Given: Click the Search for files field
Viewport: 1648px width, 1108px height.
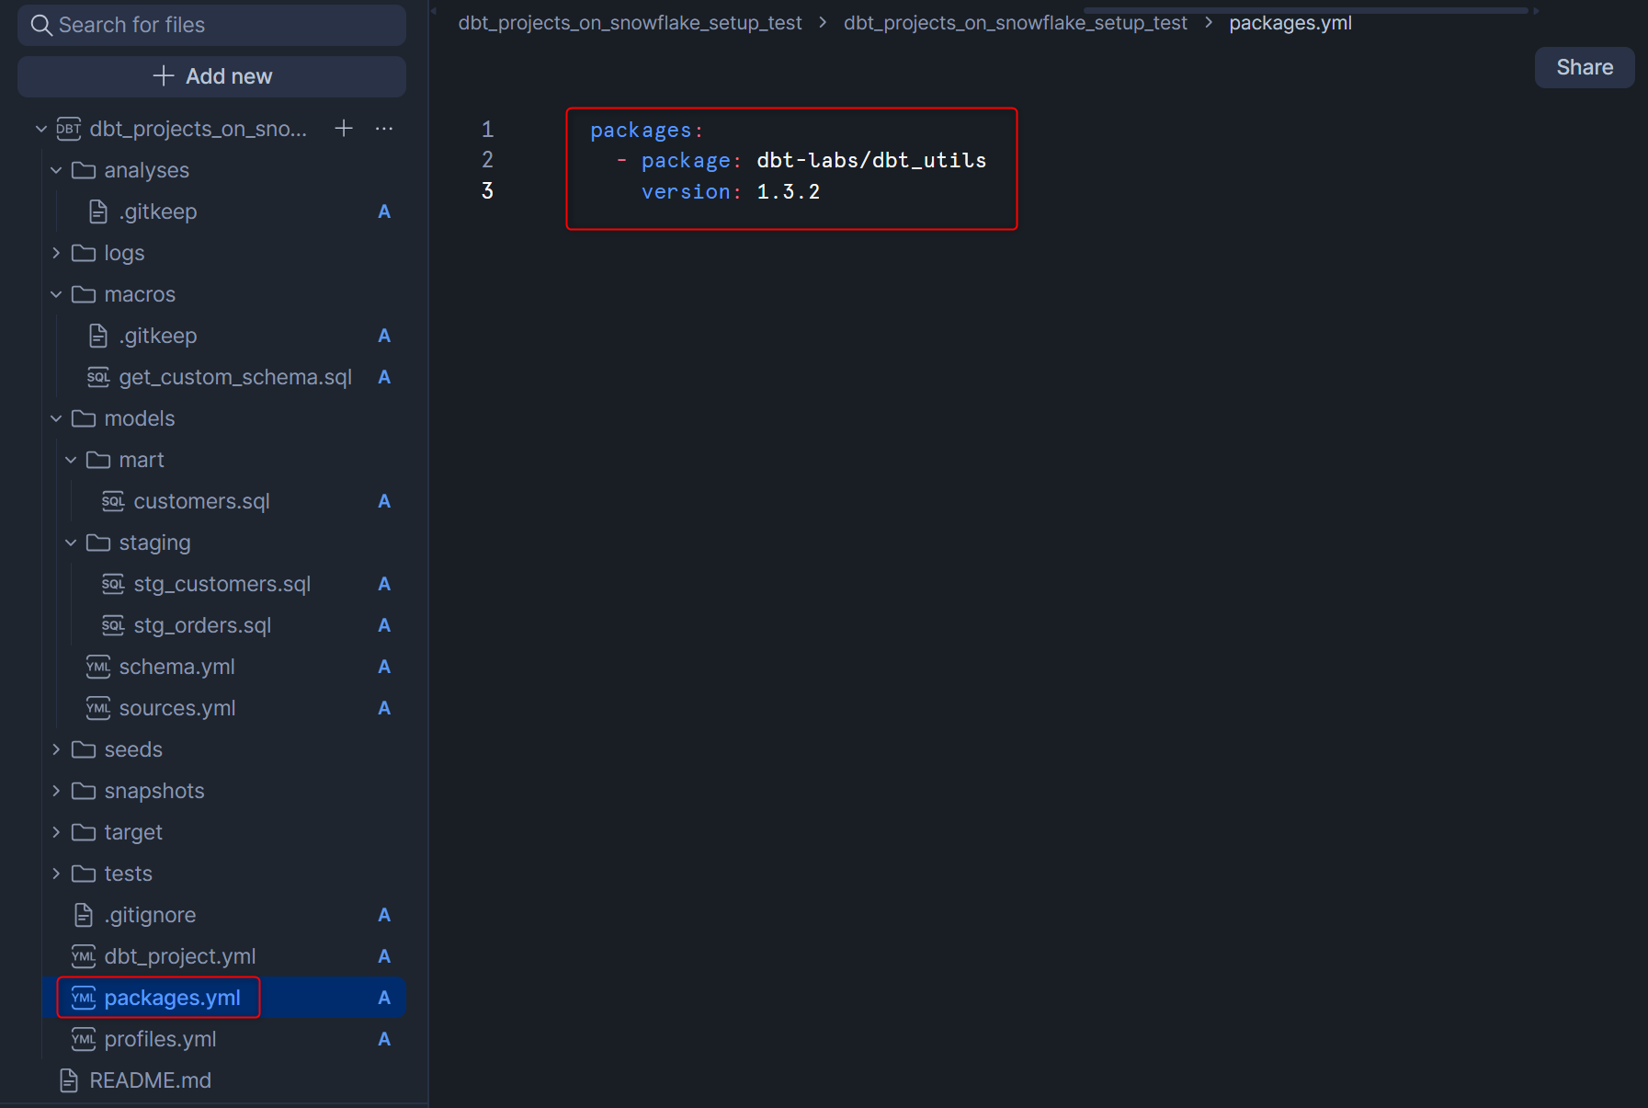Looking at the screenshot, I should [x=212, y=25].
